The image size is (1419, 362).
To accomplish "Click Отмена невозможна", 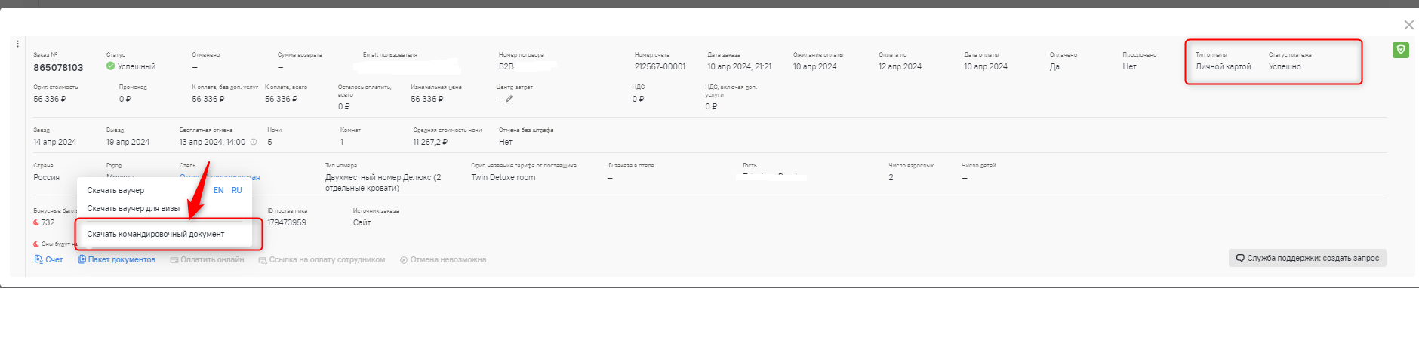I will (443, 259).
